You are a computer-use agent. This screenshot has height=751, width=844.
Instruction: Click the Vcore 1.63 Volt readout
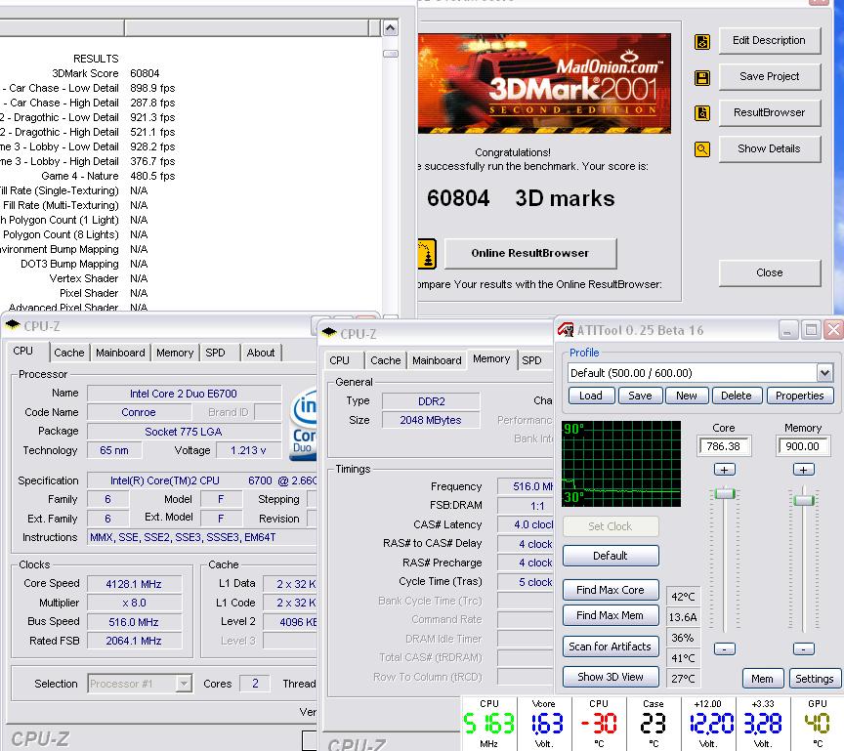coord(544,723)
